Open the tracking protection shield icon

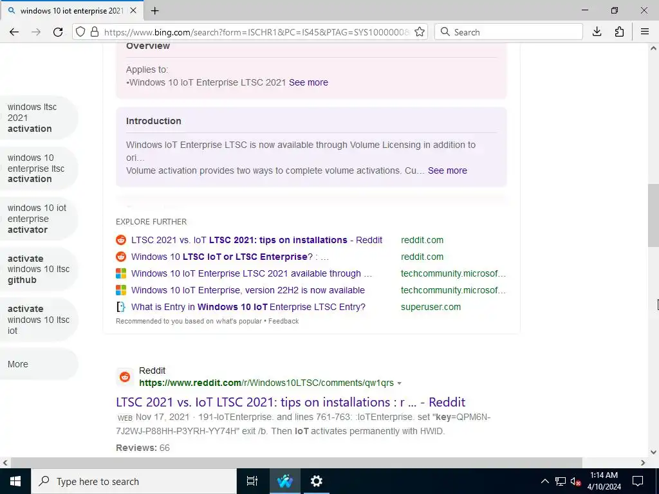(x=80, y=32)
